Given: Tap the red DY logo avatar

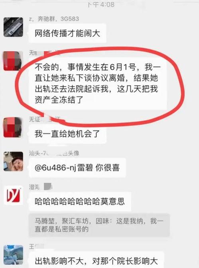Looking at the screenshot, I should [13, 195].
